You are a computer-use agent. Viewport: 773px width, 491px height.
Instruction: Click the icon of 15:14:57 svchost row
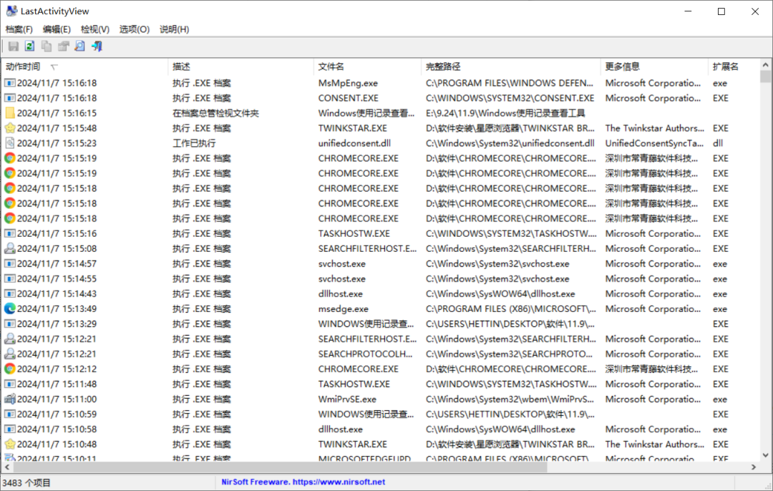pos(10,263)
